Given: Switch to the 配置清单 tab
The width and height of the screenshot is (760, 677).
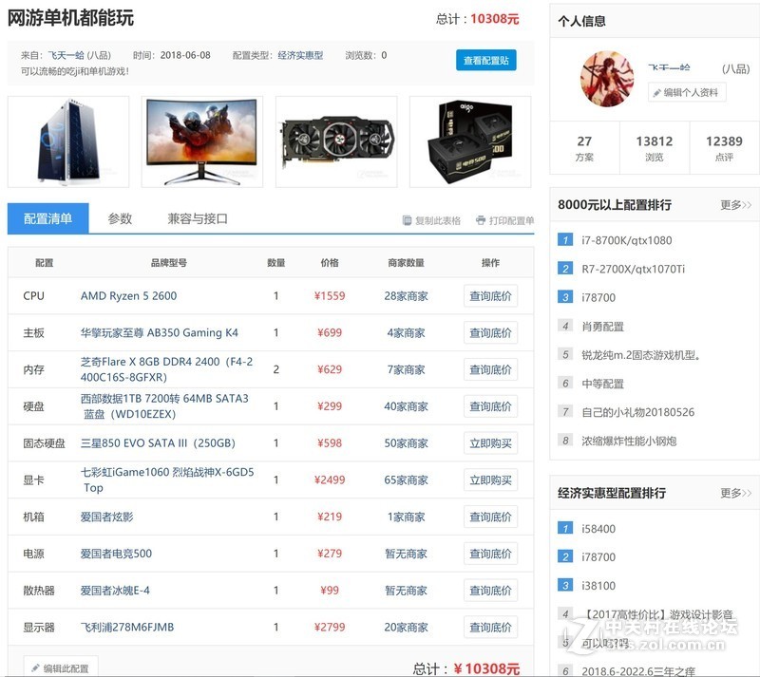Looking at the screenshot, I should pyautogui.click(x=48, y=218).
